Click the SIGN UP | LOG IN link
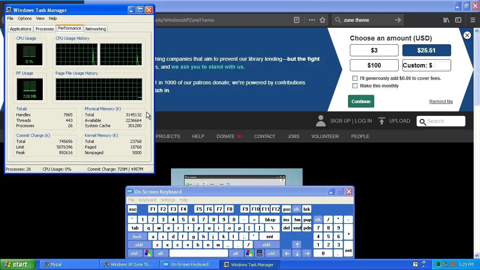Viewport: 480px width, 270px height. click(x=351, y=121)
